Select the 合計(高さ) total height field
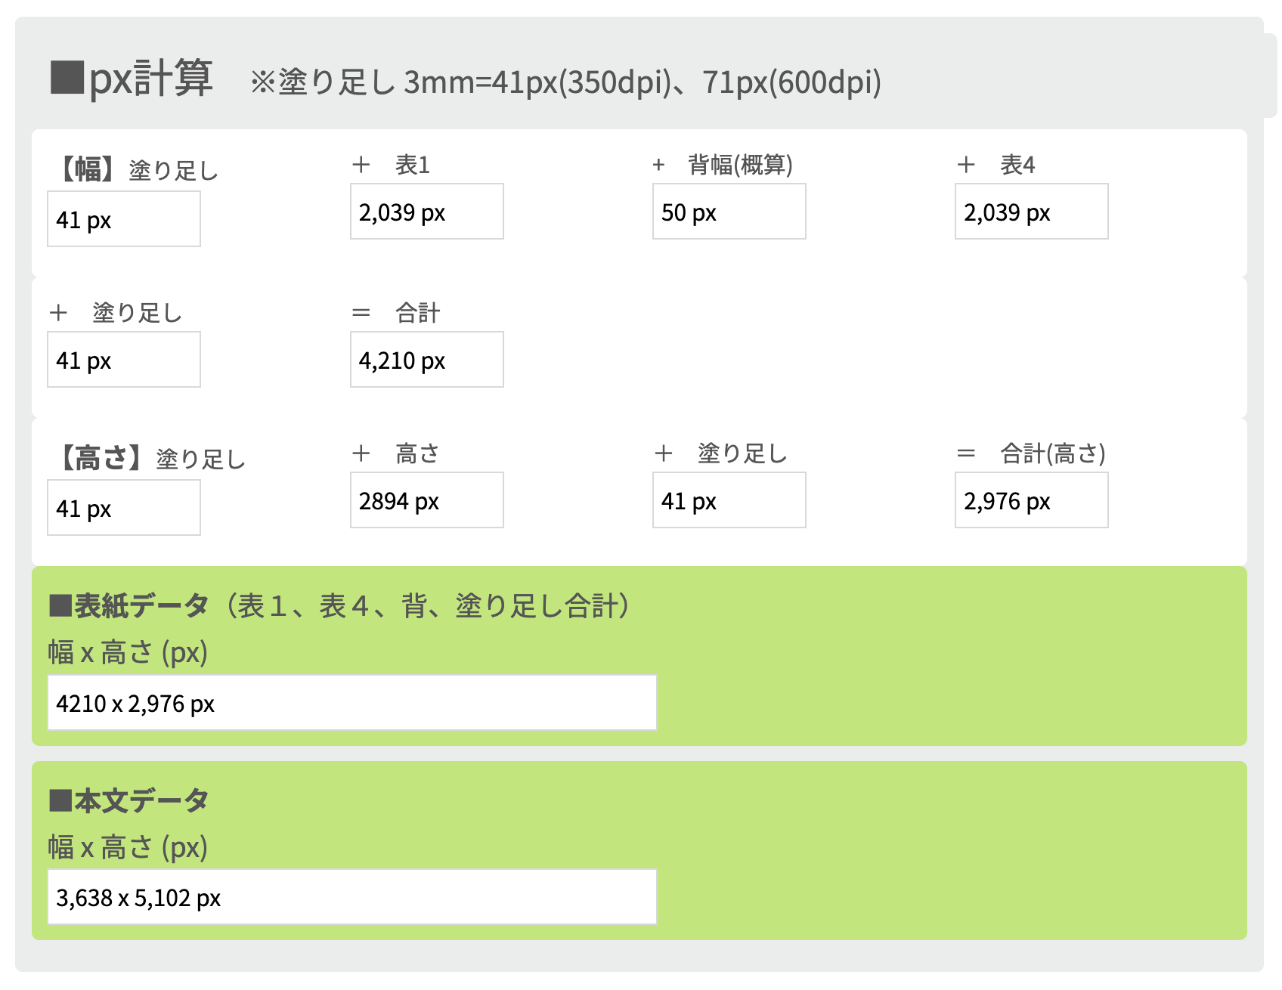The image size is (1282, 990). click(x=1031, y=500)
